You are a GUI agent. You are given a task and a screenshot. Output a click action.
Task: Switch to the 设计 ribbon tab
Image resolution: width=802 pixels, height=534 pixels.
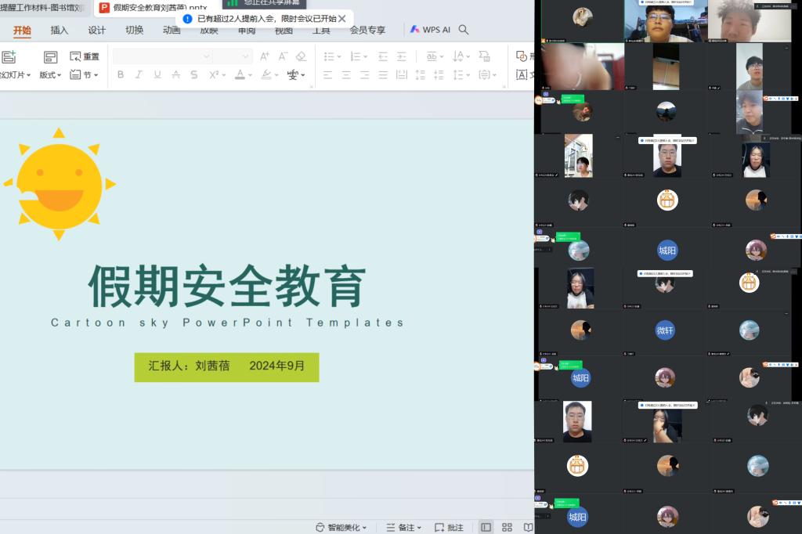point(96,31)
